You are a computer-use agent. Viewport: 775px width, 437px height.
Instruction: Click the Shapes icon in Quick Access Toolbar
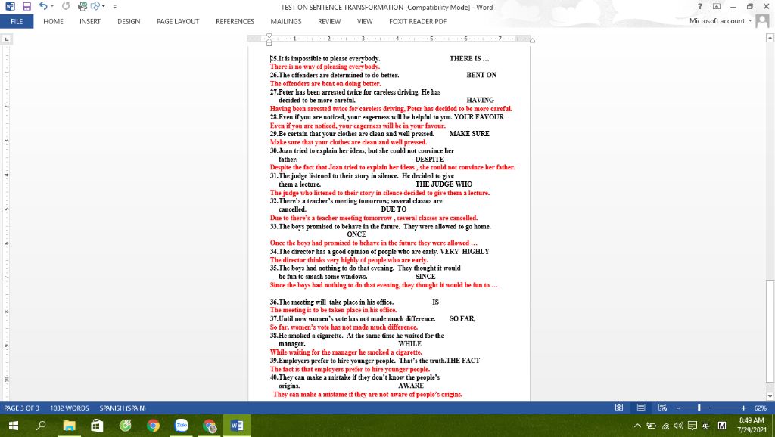pyautogui.click(x=95, y=6)
